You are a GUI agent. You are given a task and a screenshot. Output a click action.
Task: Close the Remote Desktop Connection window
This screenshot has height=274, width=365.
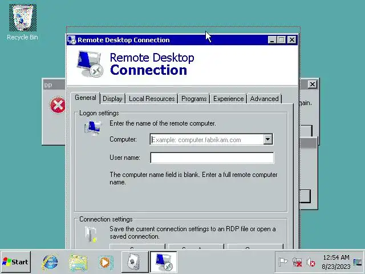tap(292, 40)
